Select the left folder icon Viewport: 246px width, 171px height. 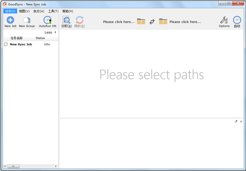[x=141, y=22]
